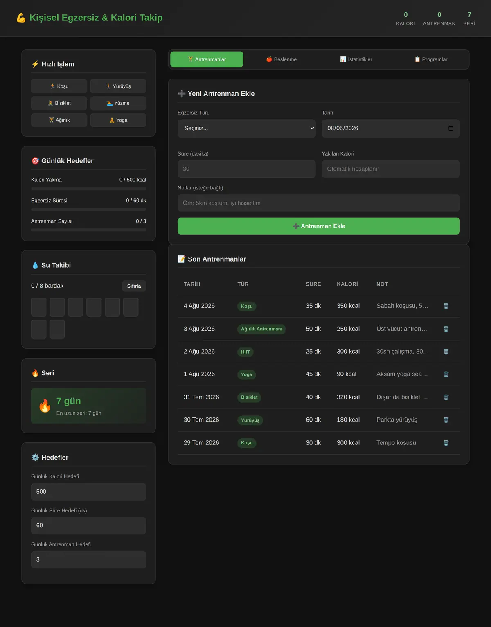Reset water tracker with Sıfırla
Viewport: 491px width, 627px height.
click(x=134, y=286)
